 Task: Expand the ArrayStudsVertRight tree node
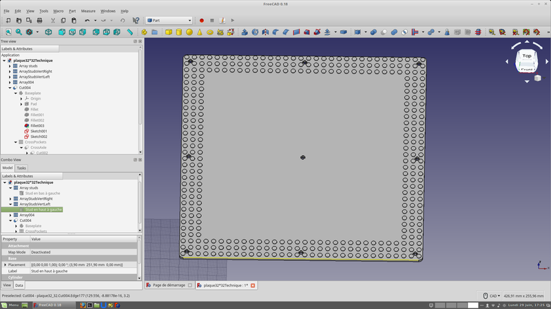(x=10, y=71)
